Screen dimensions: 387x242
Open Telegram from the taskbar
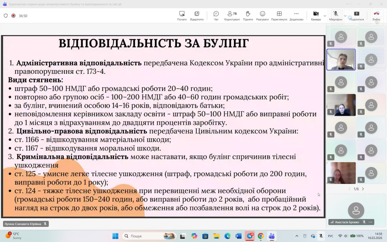point(250,236)
